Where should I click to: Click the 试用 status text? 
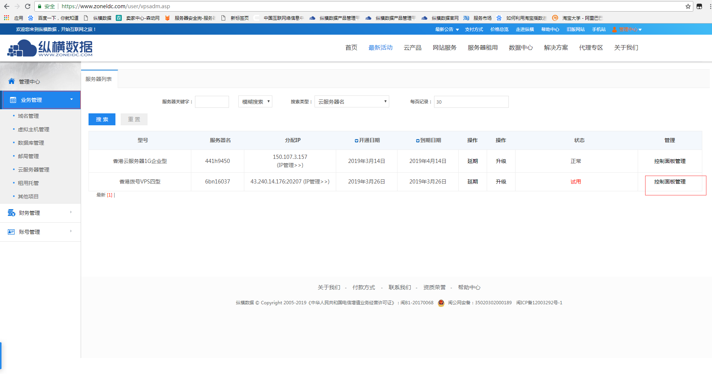576,182
